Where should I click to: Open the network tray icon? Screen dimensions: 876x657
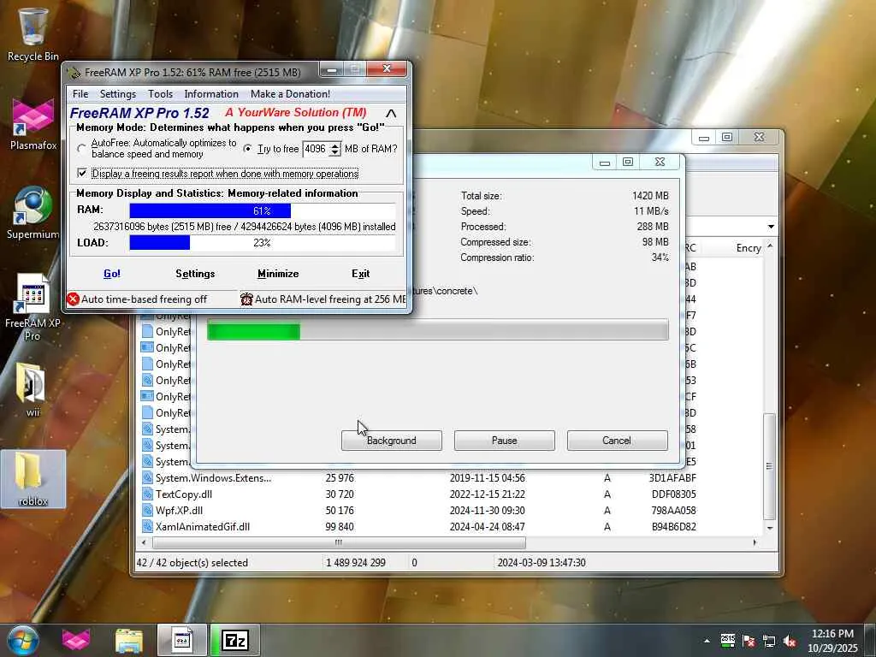pos(769,641)
